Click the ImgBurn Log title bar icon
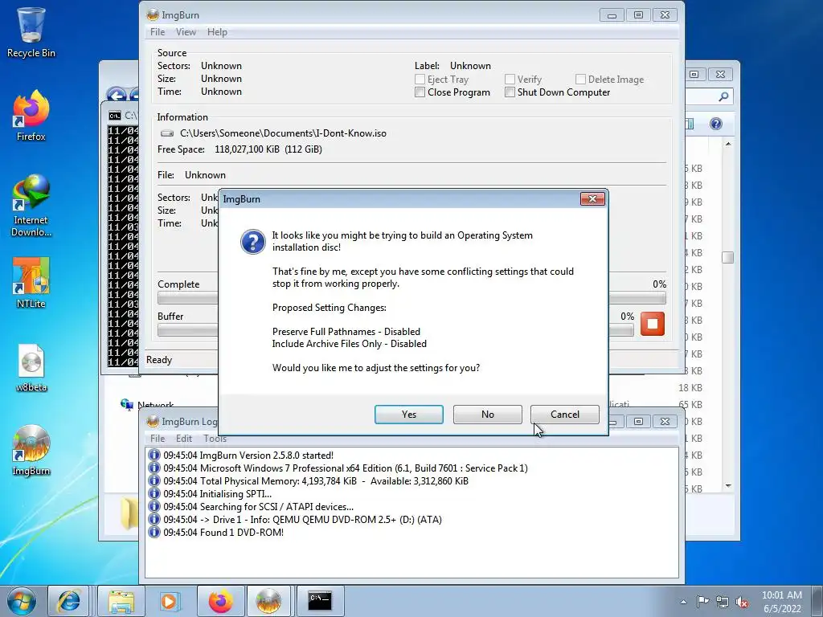 pyautogui.click(x=153, y=421)
